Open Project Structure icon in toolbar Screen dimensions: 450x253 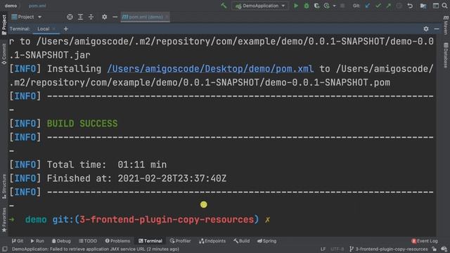coord(423,6)
